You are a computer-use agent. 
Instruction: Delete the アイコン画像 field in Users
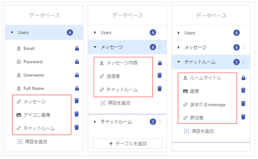point(77,114)
